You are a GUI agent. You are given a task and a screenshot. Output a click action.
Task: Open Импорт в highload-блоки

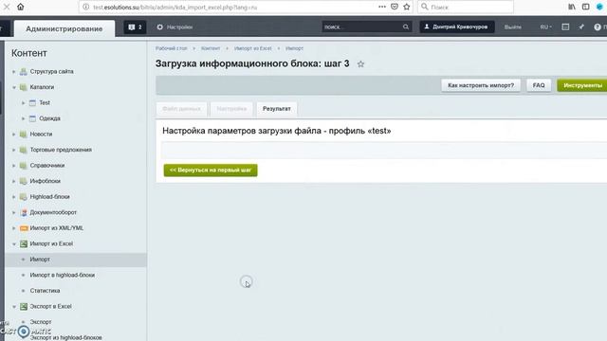point(63,275)
